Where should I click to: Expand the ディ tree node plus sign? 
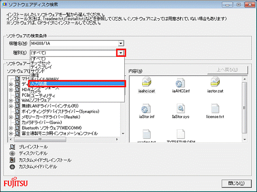(11, 84)
